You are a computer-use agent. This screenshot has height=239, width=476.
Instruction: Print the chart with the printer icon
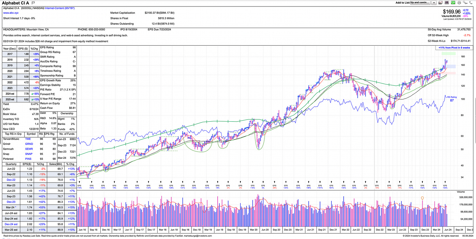(459, 3)
